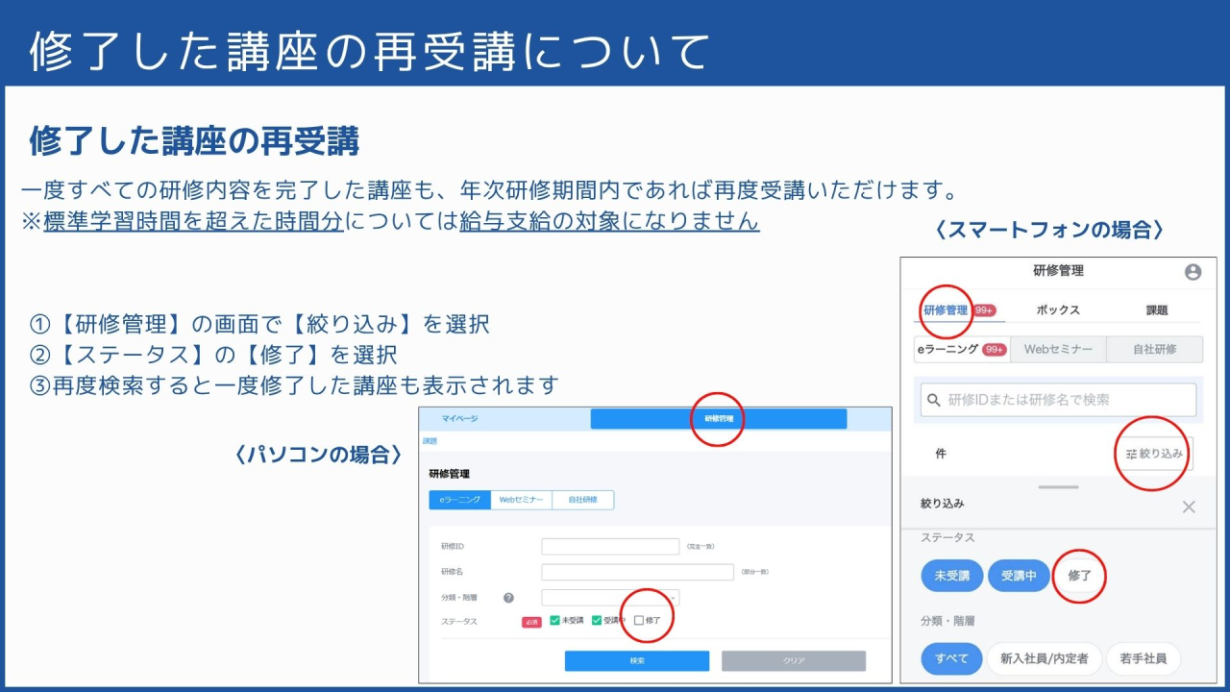Screen dimensions: 1230x692
Task: Uncheck the 受講中 checkbox on the PC form
Action: 596,621
